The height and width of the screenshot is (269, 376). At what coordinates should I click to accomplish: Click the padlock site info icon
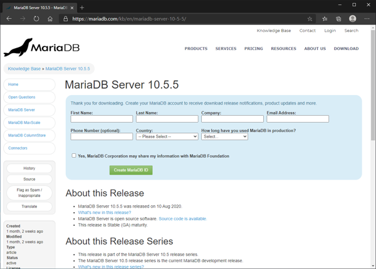(65, 19)
